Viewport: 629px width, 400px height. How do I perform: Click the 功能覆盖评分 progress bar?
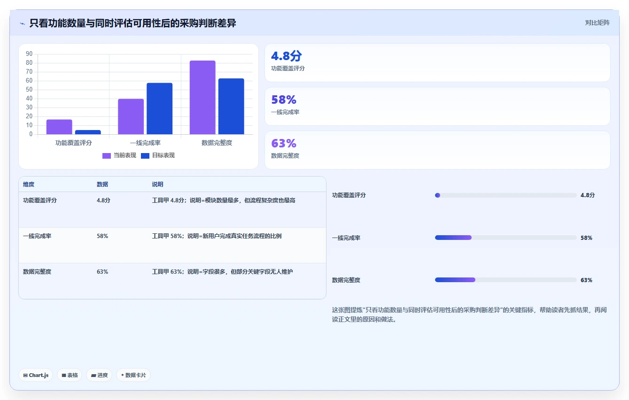click(x=506, y=195)
